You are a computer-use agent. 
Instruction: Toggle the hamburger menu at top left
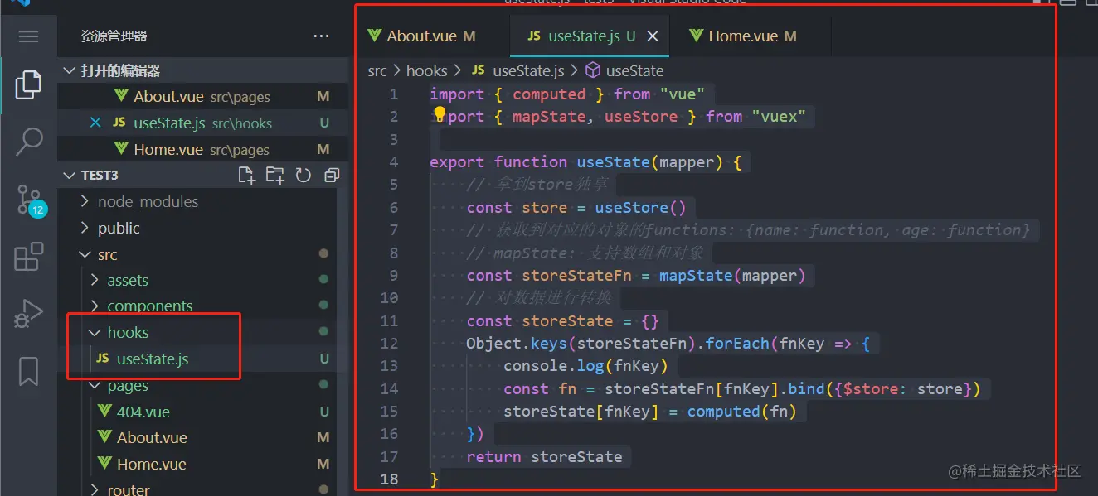pyautogui.click(x=29, y=36)
